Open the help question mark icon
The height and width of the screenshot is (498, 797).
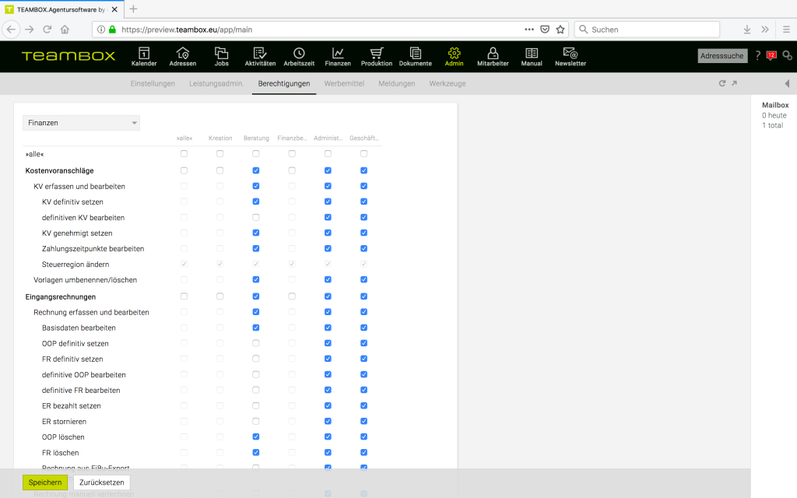point(757,55)
